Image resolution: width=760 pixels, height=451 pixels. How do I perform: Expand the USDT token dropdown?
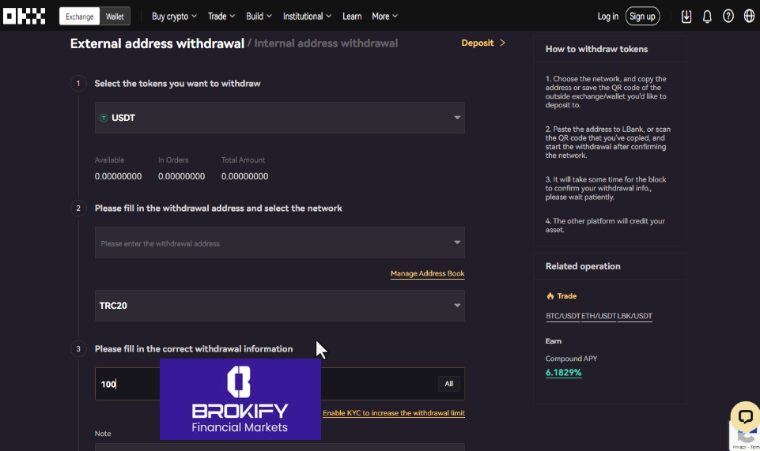[456, 118]
